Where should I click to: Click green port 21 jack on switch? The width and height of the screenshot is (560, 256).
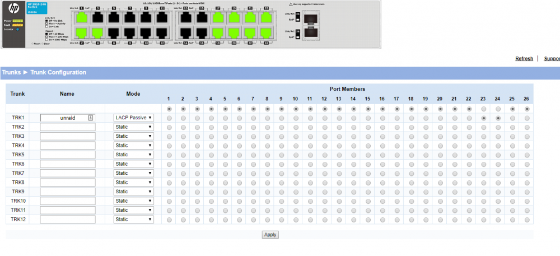(250, 17)
